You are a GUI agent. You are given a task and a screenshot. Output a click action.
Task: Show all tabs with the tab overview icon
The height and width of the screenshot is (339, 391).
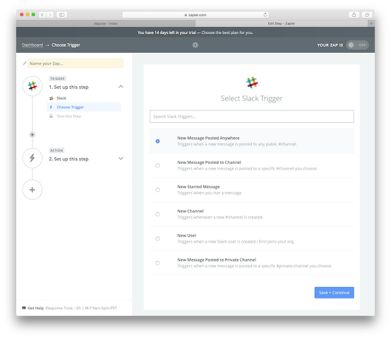click(367, 15)
